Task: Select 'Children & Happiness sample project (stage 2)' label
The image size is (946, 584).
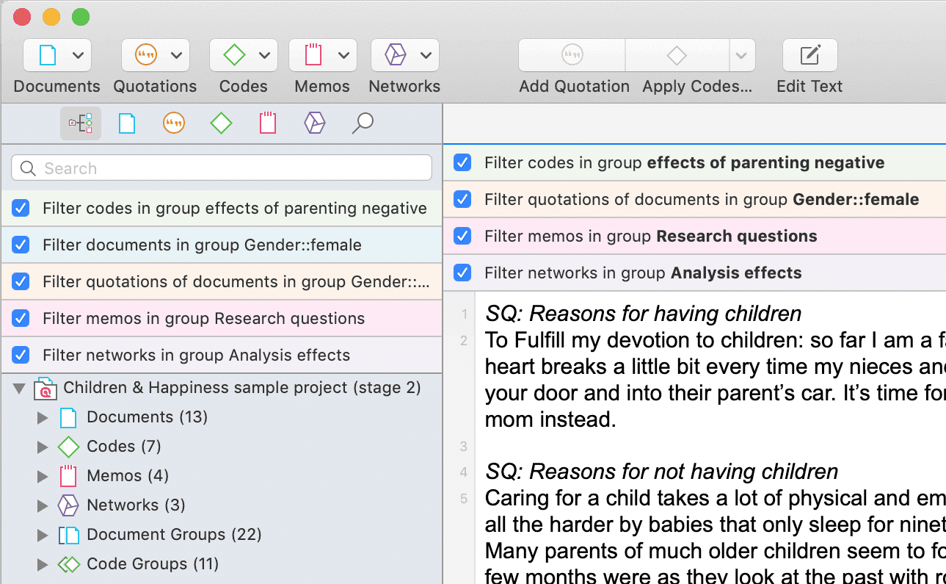Action: tap(242, 388)
